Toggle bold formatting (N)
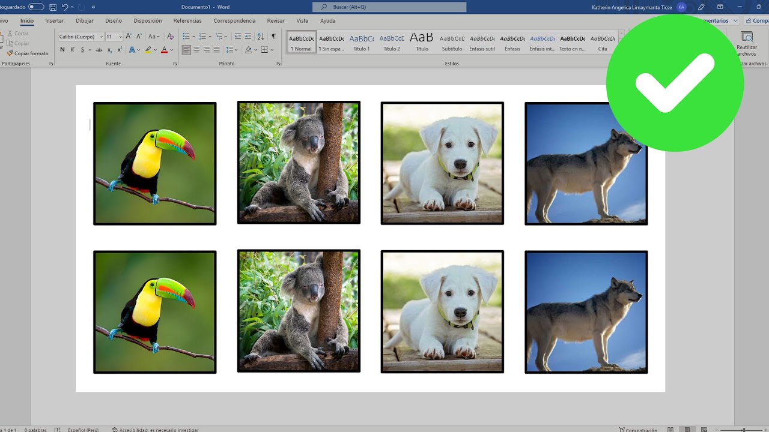 tap(62, 50)
